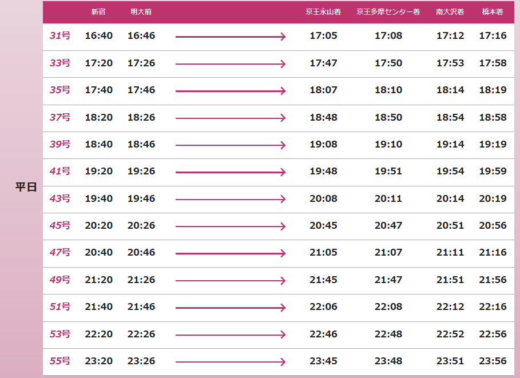Click the arrow in the 35号 row
Image resolution: width=520 pixels, height=378 pixels.
[230, 91]
